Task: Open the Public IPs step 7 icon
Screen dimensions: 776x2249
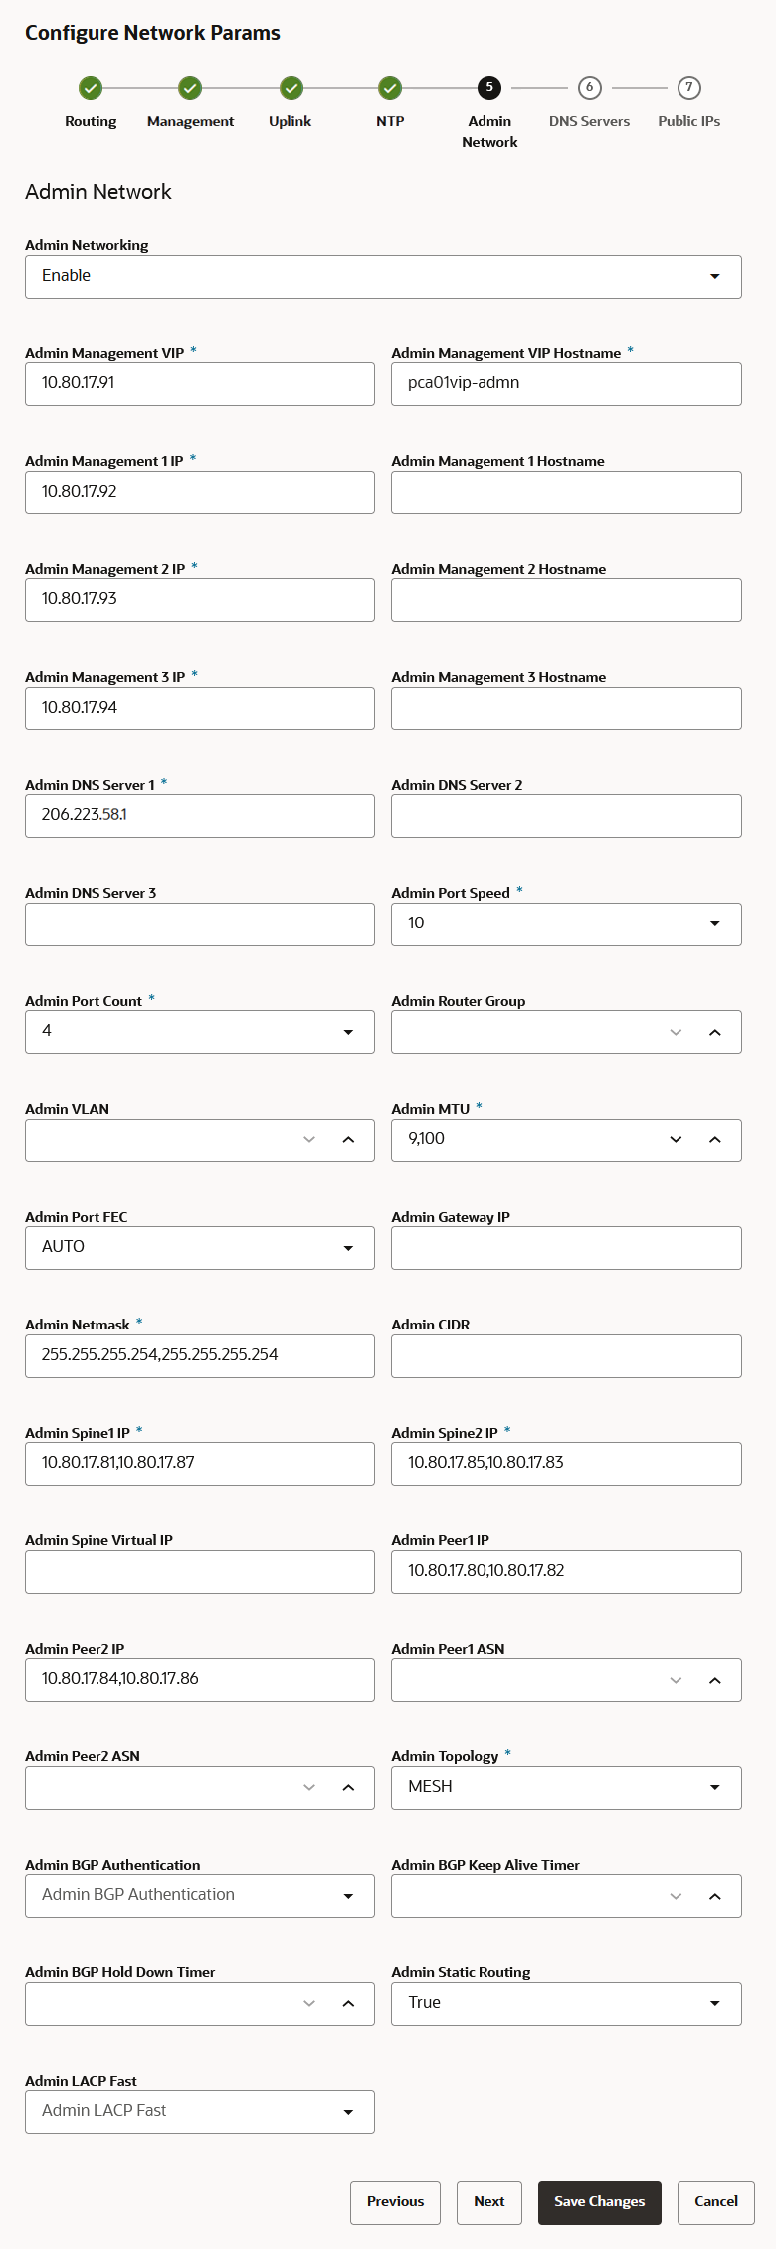Action: [688, 88]
